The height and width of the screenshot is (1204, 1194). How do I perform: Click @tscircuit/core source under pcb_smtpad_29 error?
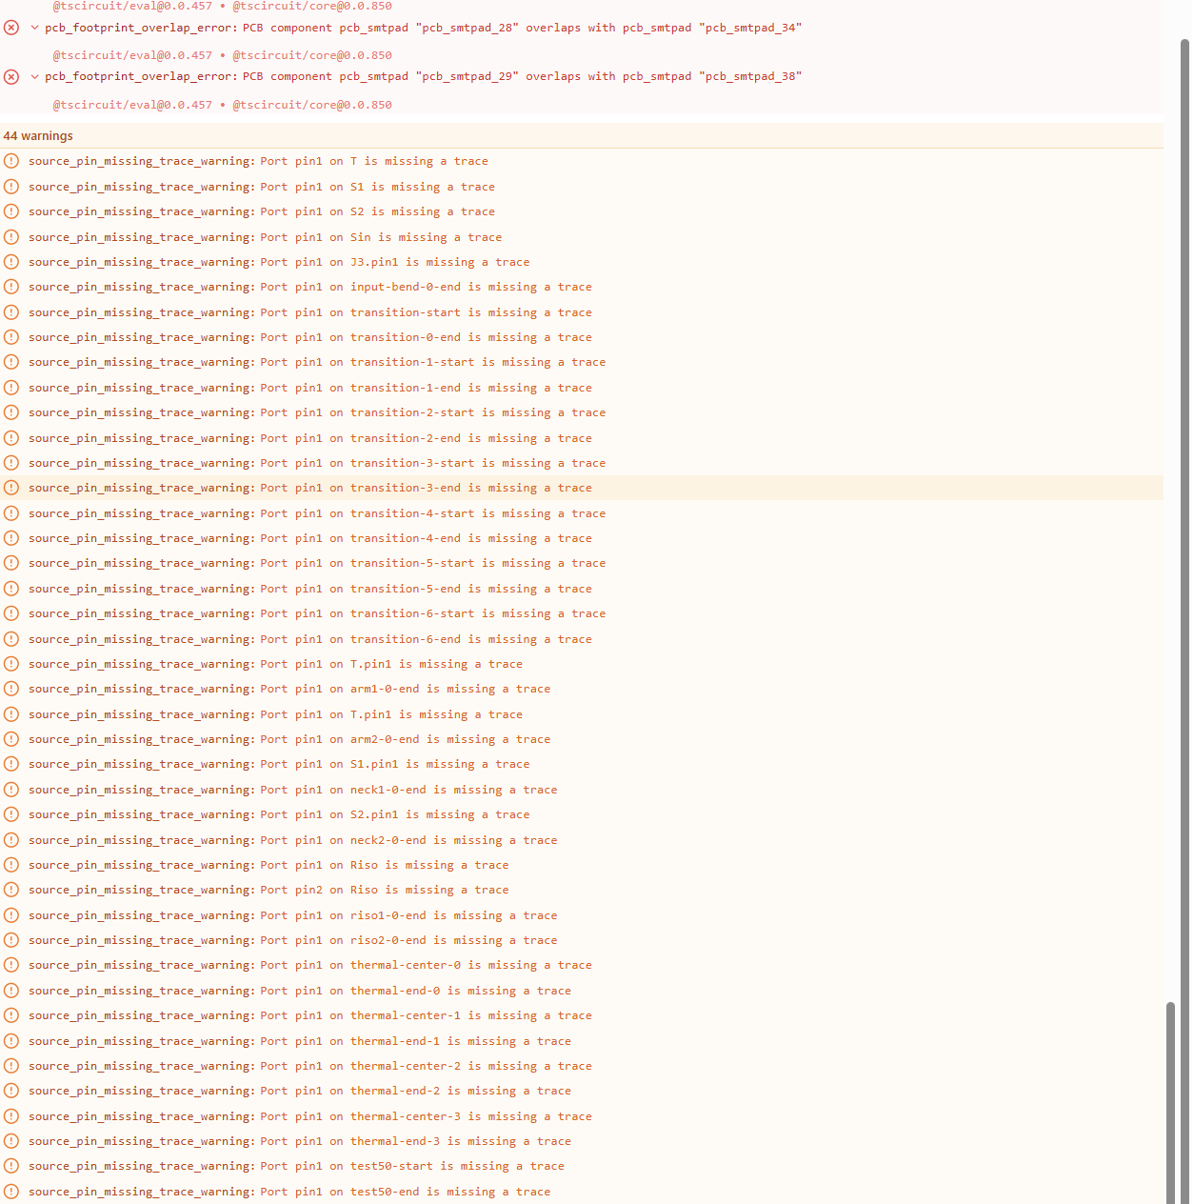click(x=312, y=105)
